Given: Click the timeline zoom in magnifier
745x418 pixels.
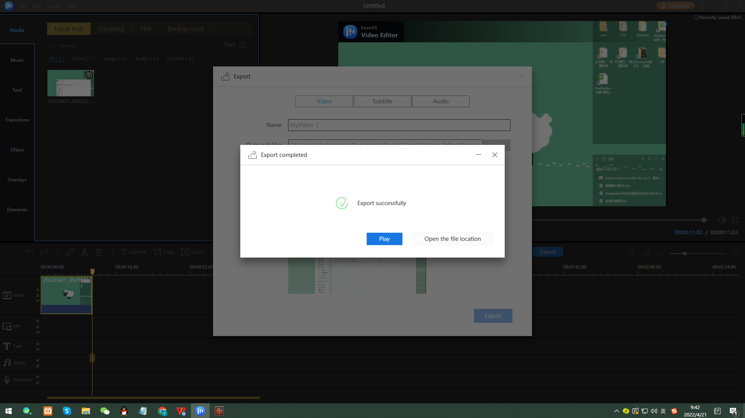Looking at the screenshot, I should coord(735,253).
